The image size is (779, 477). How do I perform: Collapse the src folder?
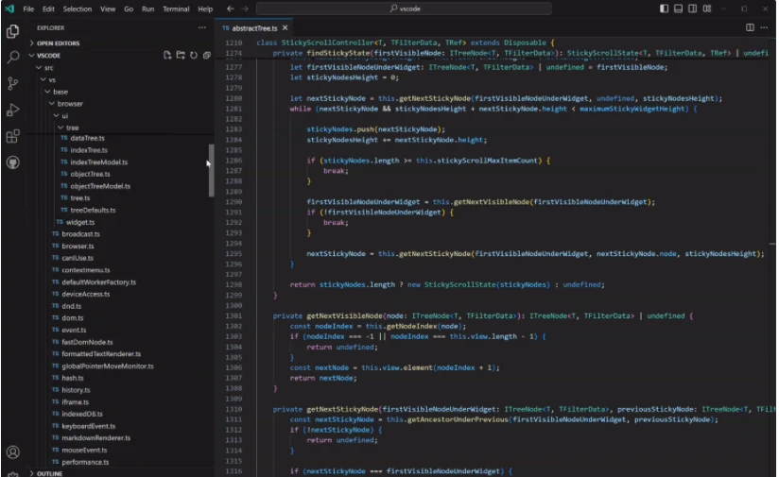(x=49, y=67)
